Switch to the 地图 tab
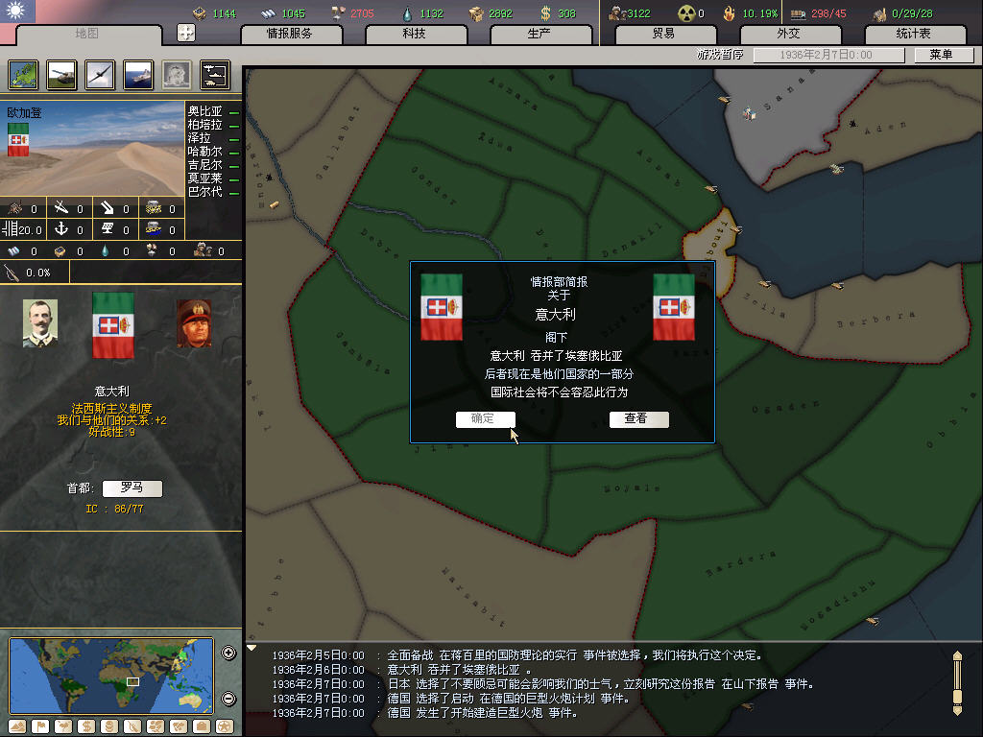 87,34
